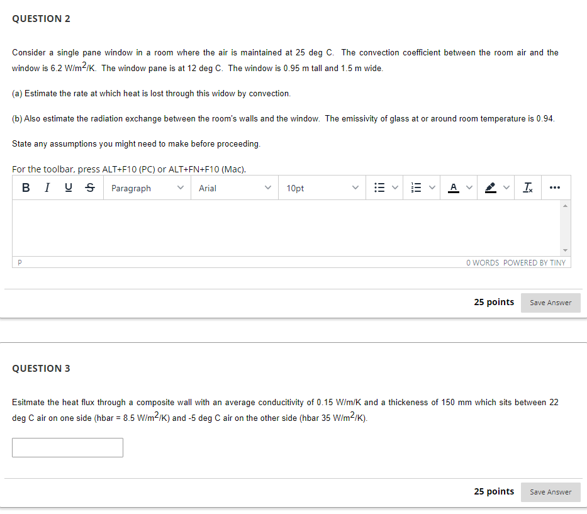Image resolution: width=587 pixels, height=514 pixels.
Task: Click the 0 WORDS word count
Action: [x=483, y=263]
